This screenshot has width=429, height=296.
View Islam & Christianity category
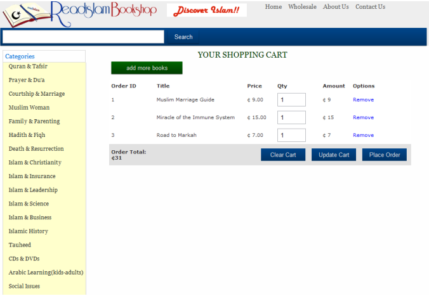click(x=35, y=162)
